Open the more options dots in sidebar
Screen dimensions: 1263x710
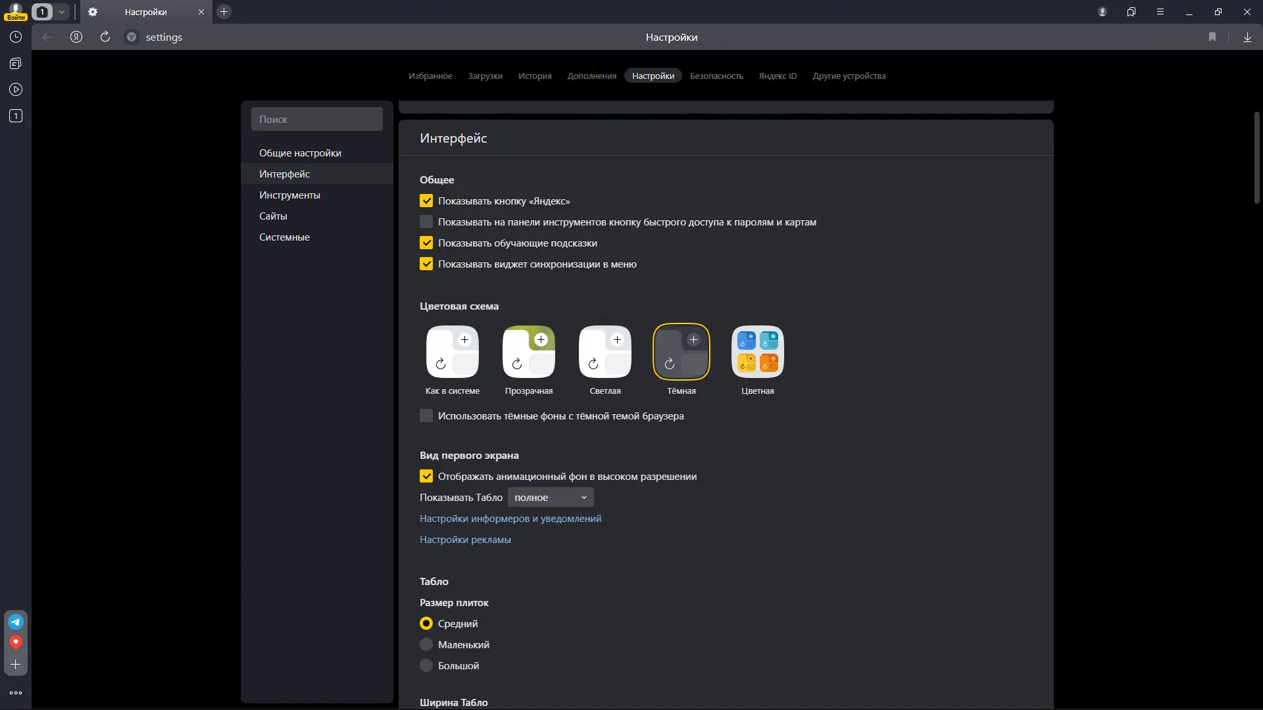point(16,693)
